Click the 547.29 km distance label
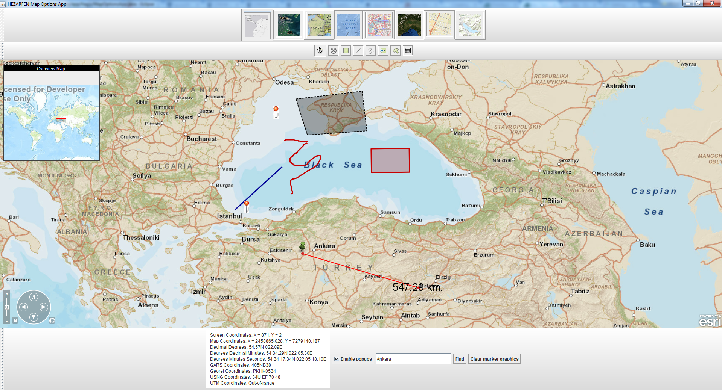Image resolution: width=722 pixels, height=390 pixels. coord(417,287)
